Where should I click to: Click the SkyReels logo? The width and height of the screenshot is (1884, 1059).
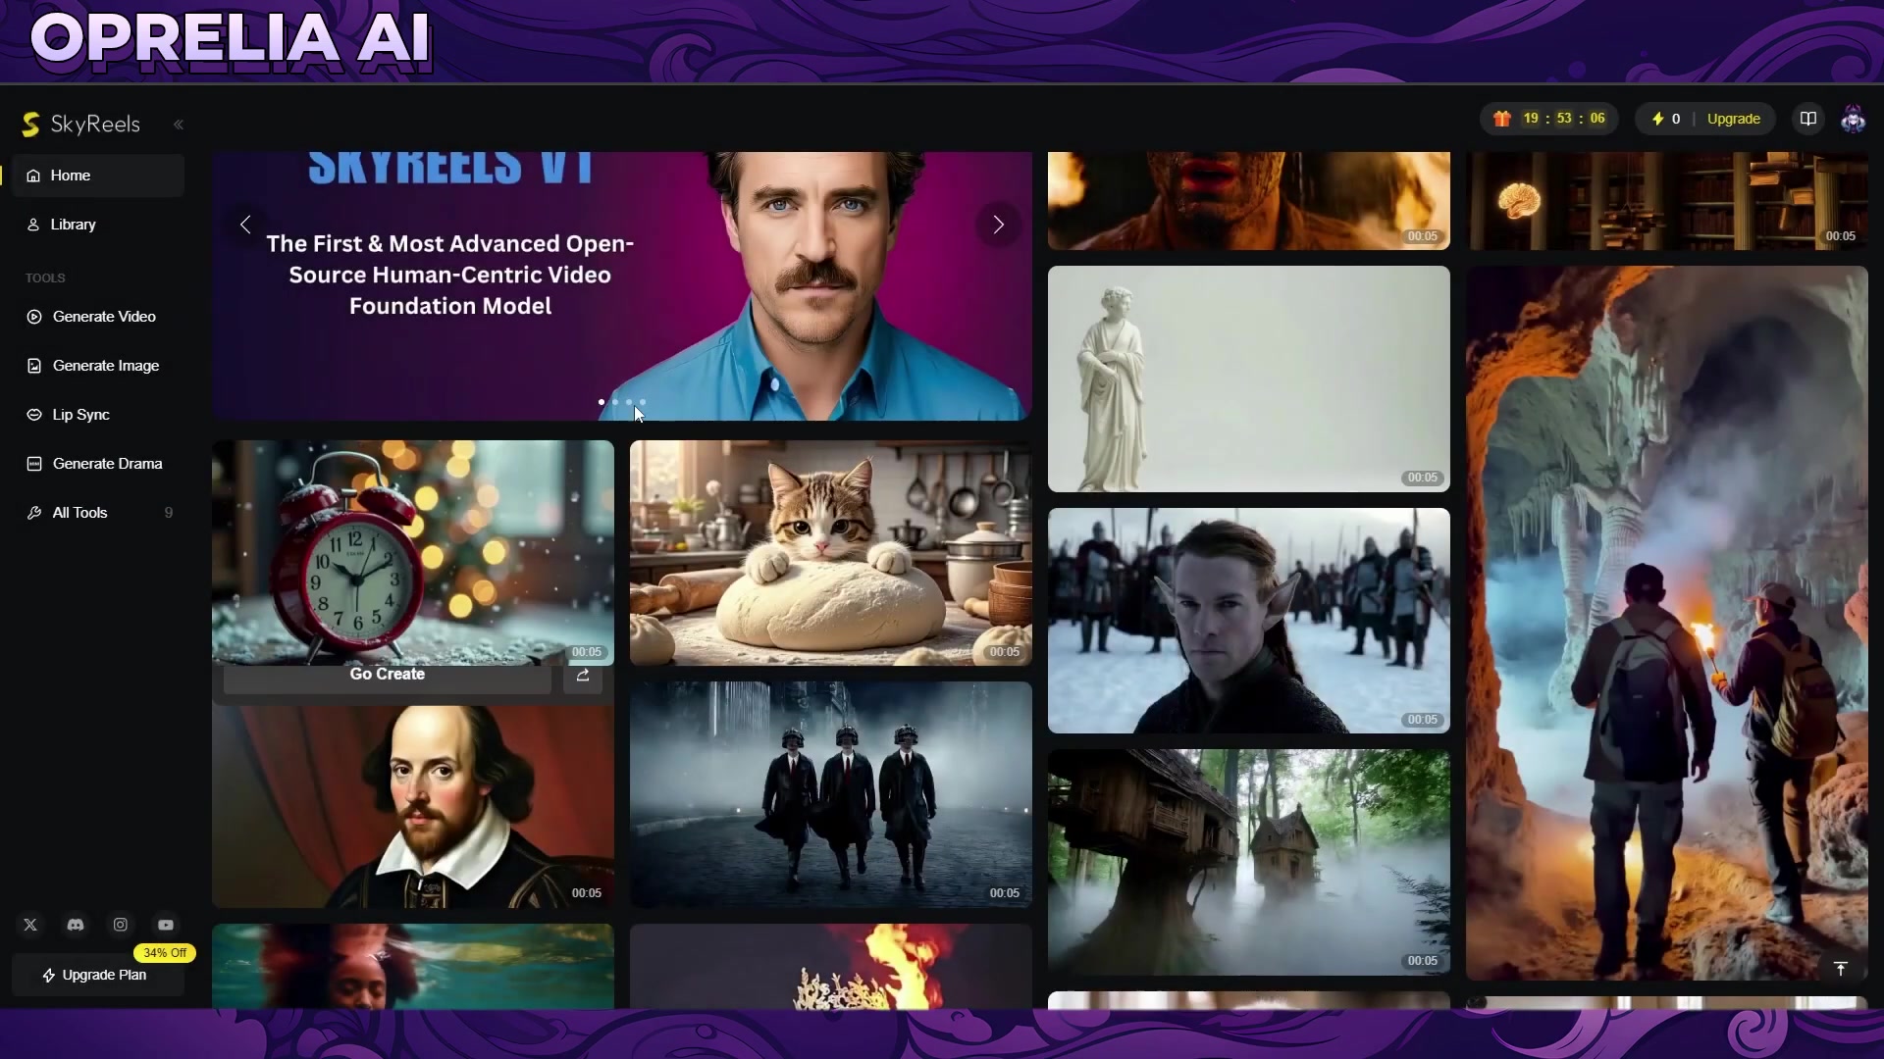[81, 124]
